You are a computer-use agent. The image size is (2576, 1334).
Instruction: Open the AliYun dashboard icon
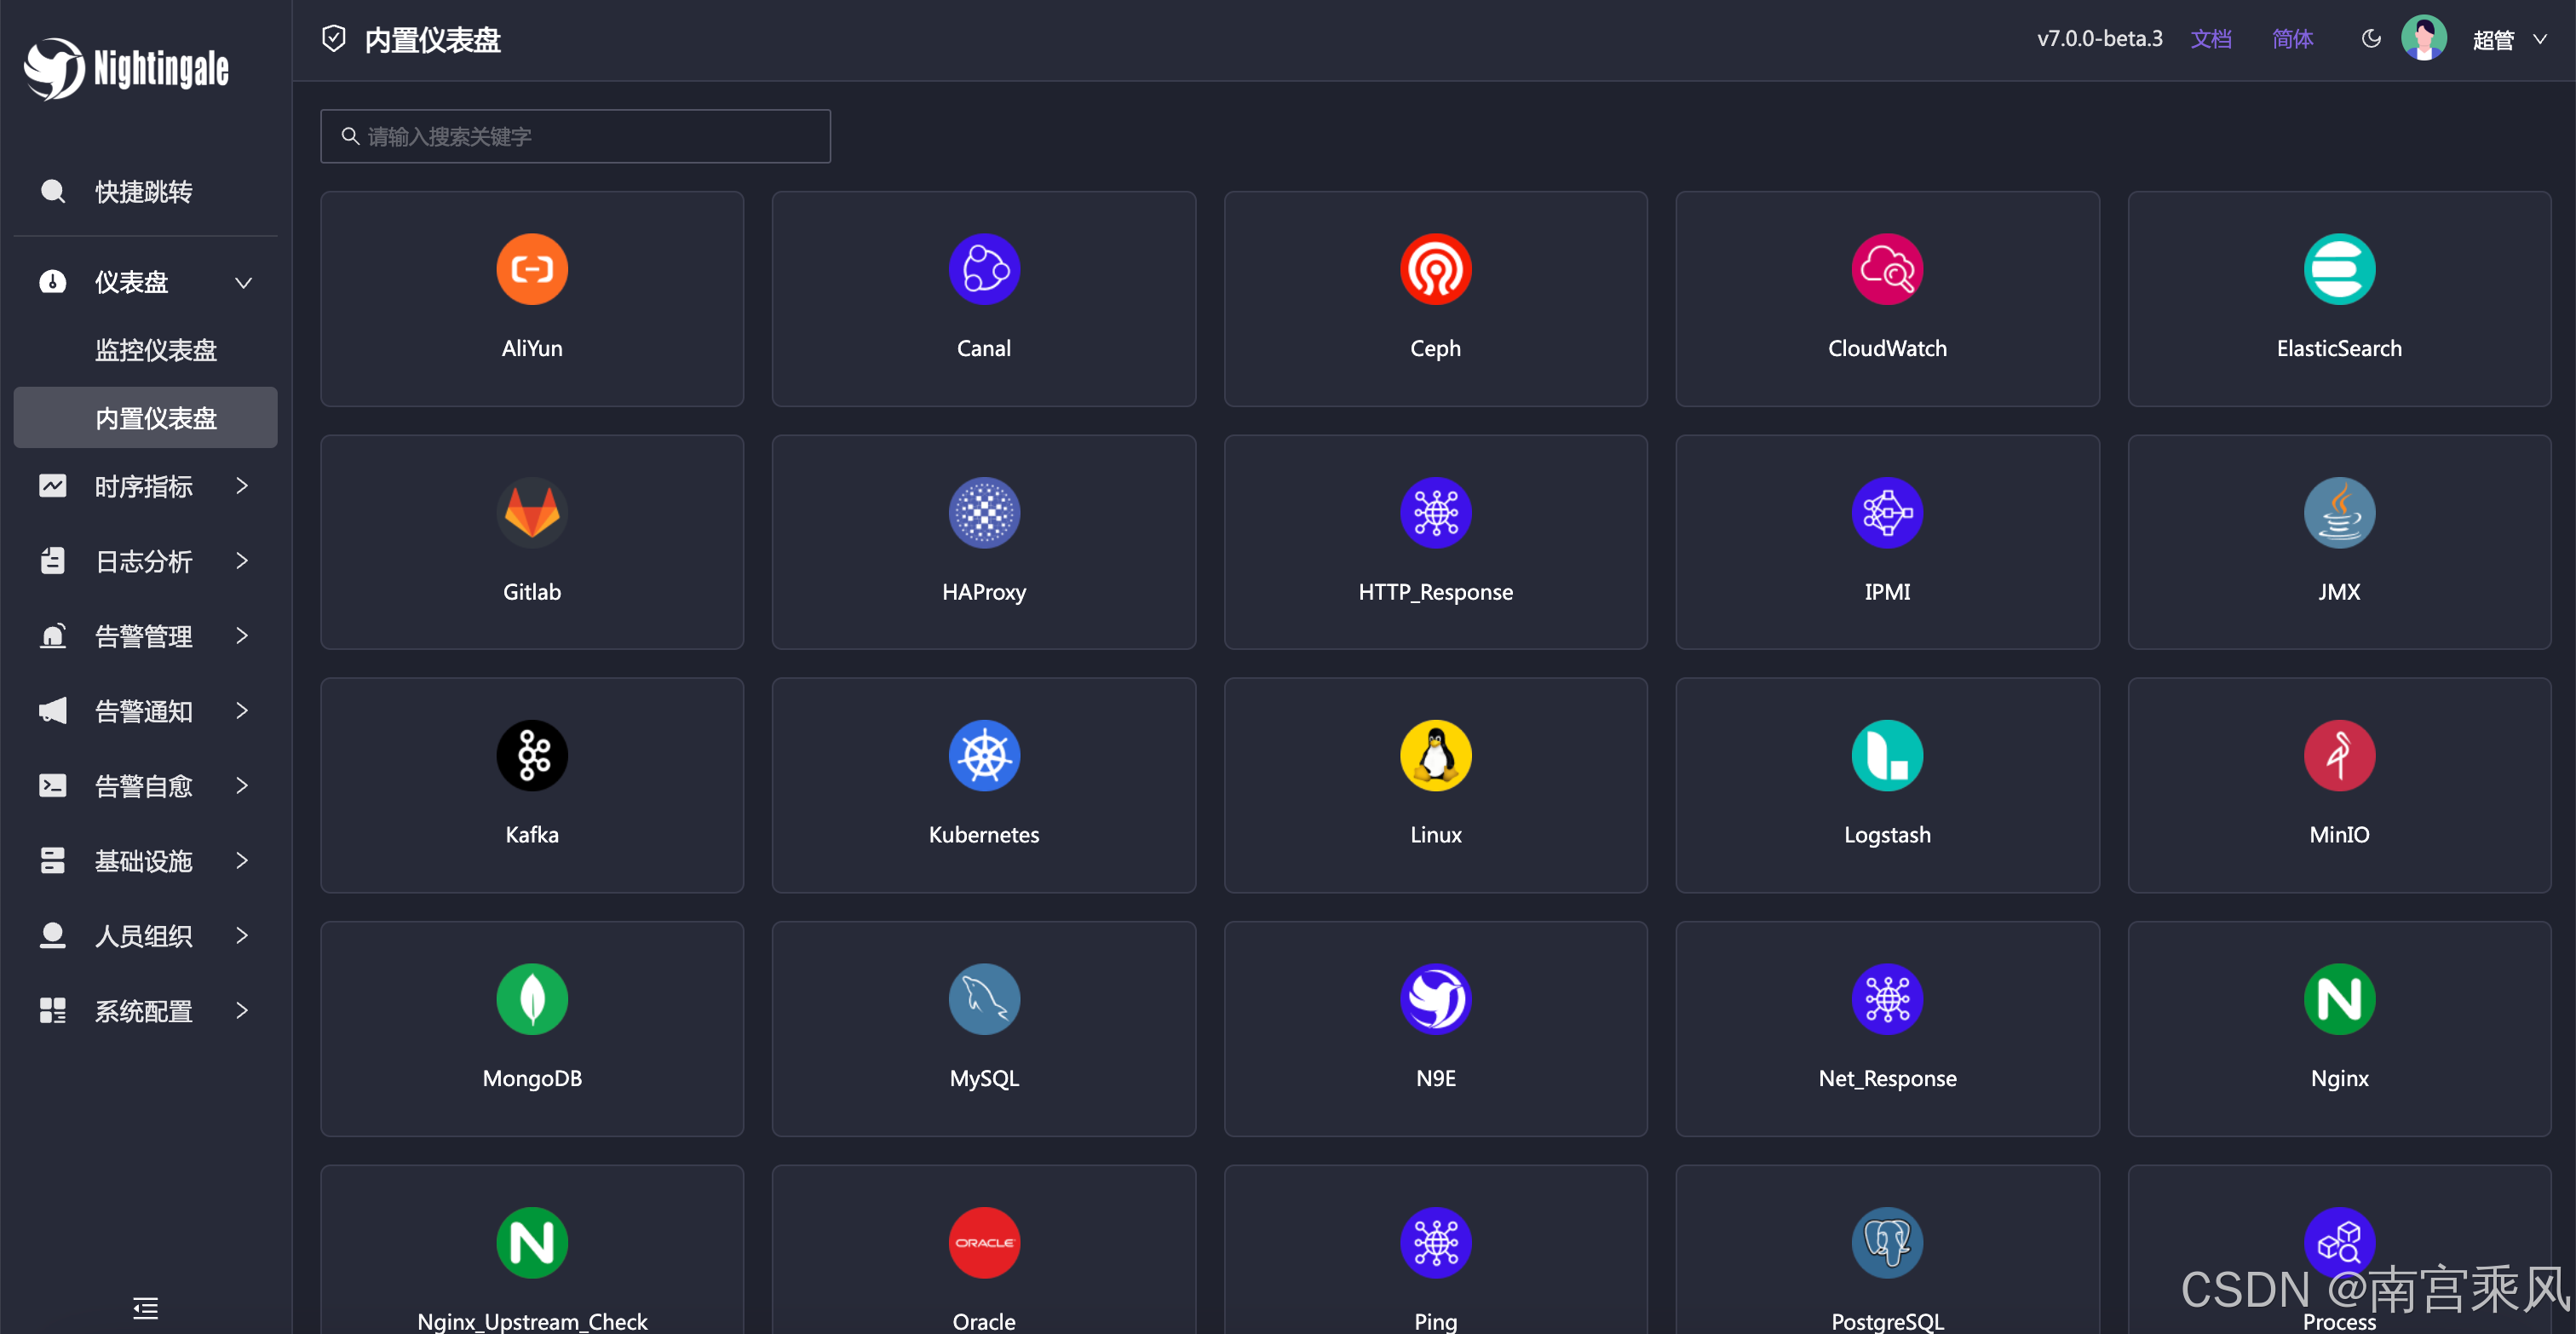tap(532, 269)
